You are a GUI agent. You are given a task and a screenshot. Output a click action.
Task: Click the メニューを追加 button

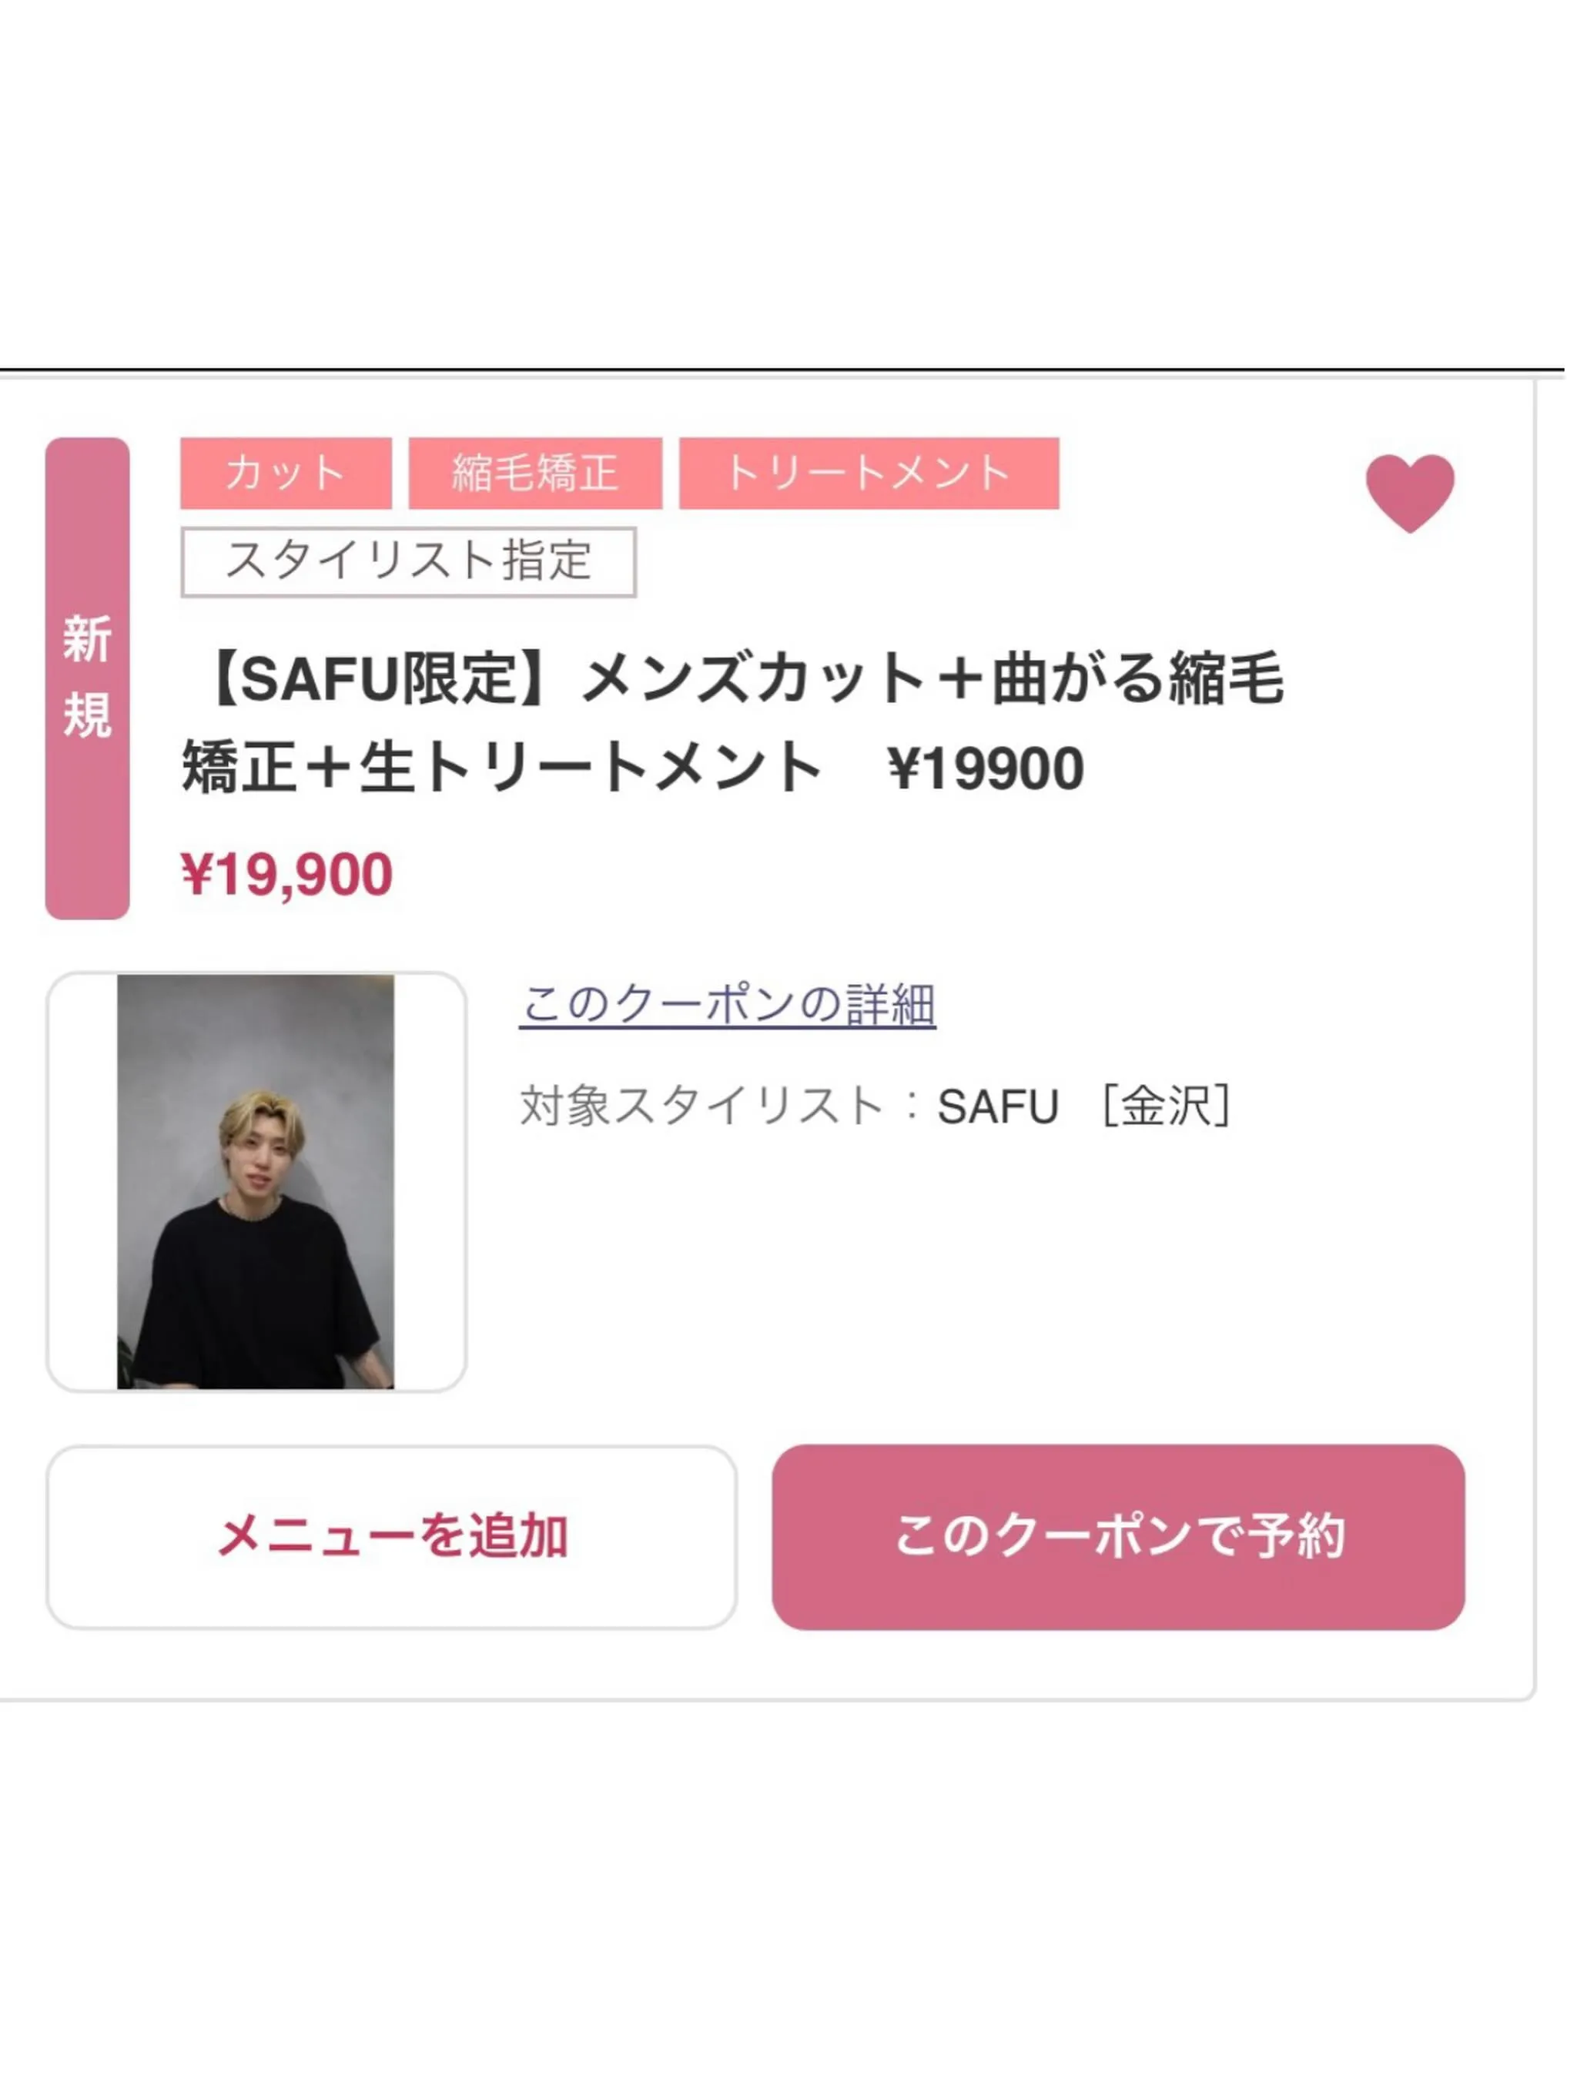click(392, 1536)
